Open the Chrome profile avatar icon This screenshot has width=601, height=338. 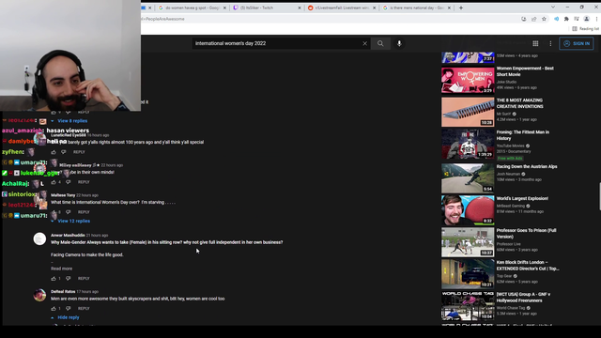click(x=586, y=19)
